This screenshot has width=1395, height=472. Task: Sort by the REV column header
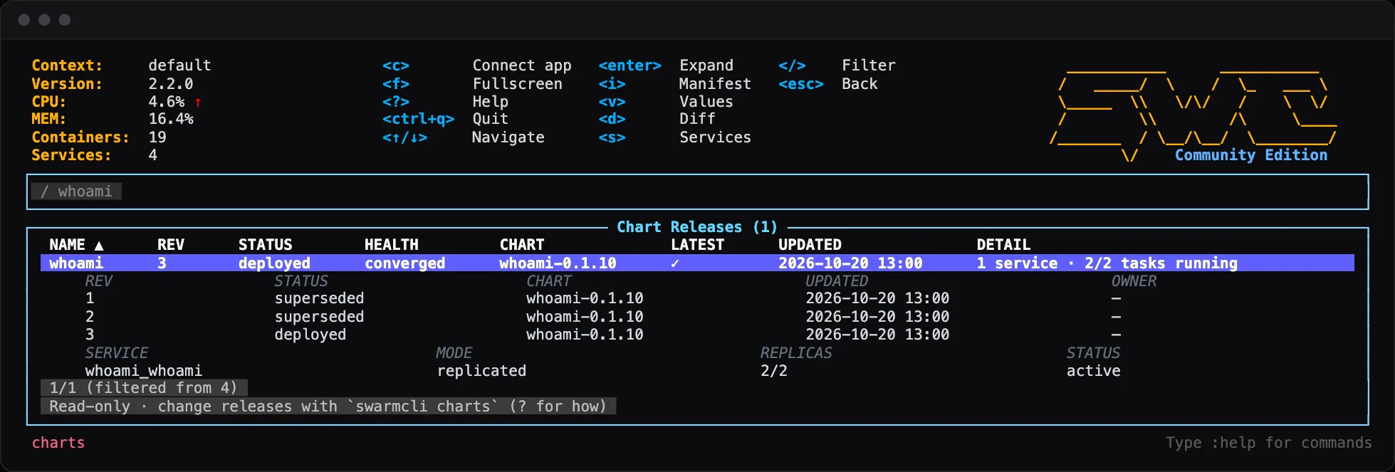171,245
